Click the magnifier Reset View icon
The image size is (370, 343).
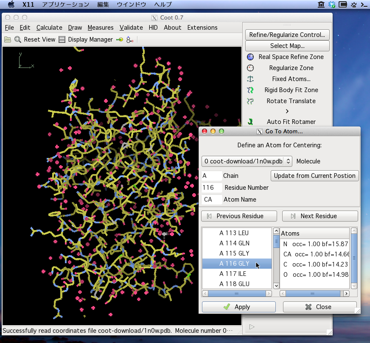click(18, 39)
